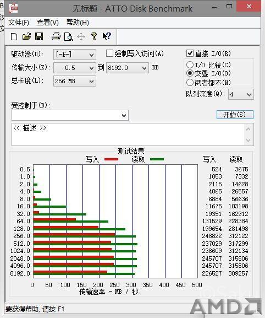The width and height of the screenshot is (265, 318).
Task: Click description box scroll down arrow
Action: click(249, 140)
